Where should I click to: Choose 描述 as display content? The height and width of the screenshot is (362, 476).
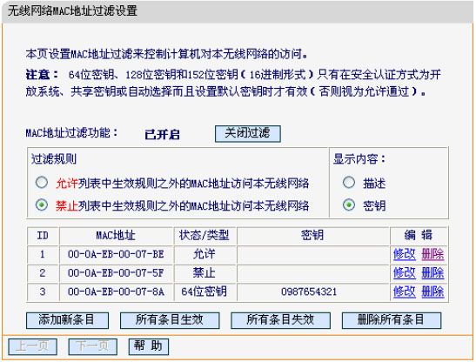[x=349, y=183]
